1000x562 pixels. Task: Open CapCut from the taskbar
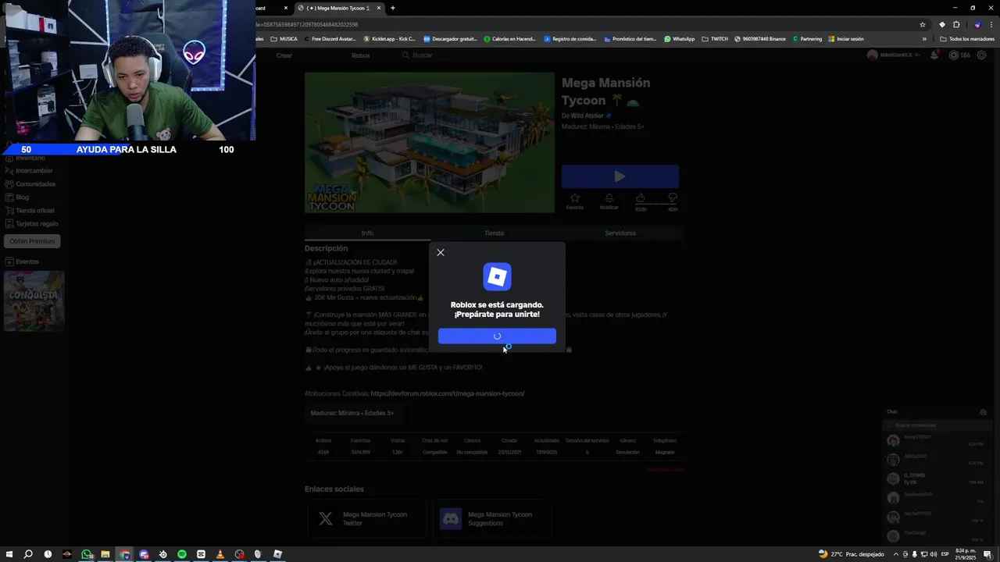point(201,554)
